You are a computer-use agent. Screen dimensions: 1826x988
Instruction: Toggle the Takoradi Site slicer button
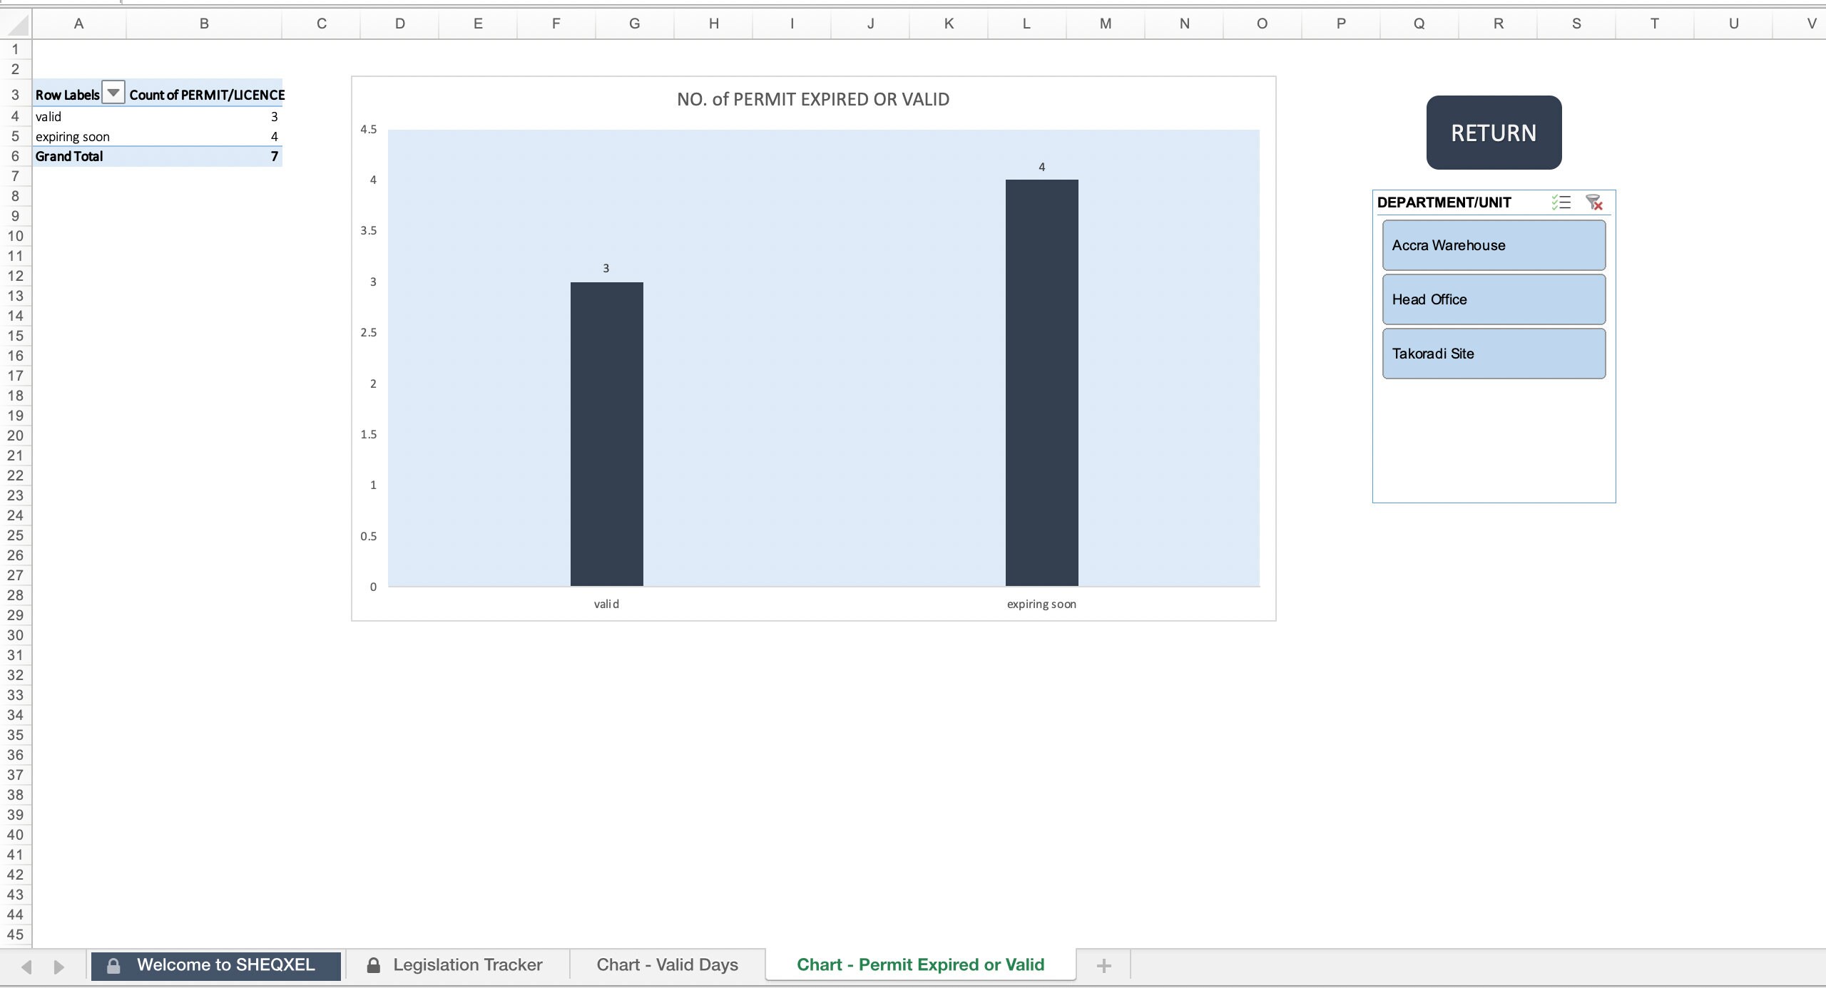point(1494,353)
